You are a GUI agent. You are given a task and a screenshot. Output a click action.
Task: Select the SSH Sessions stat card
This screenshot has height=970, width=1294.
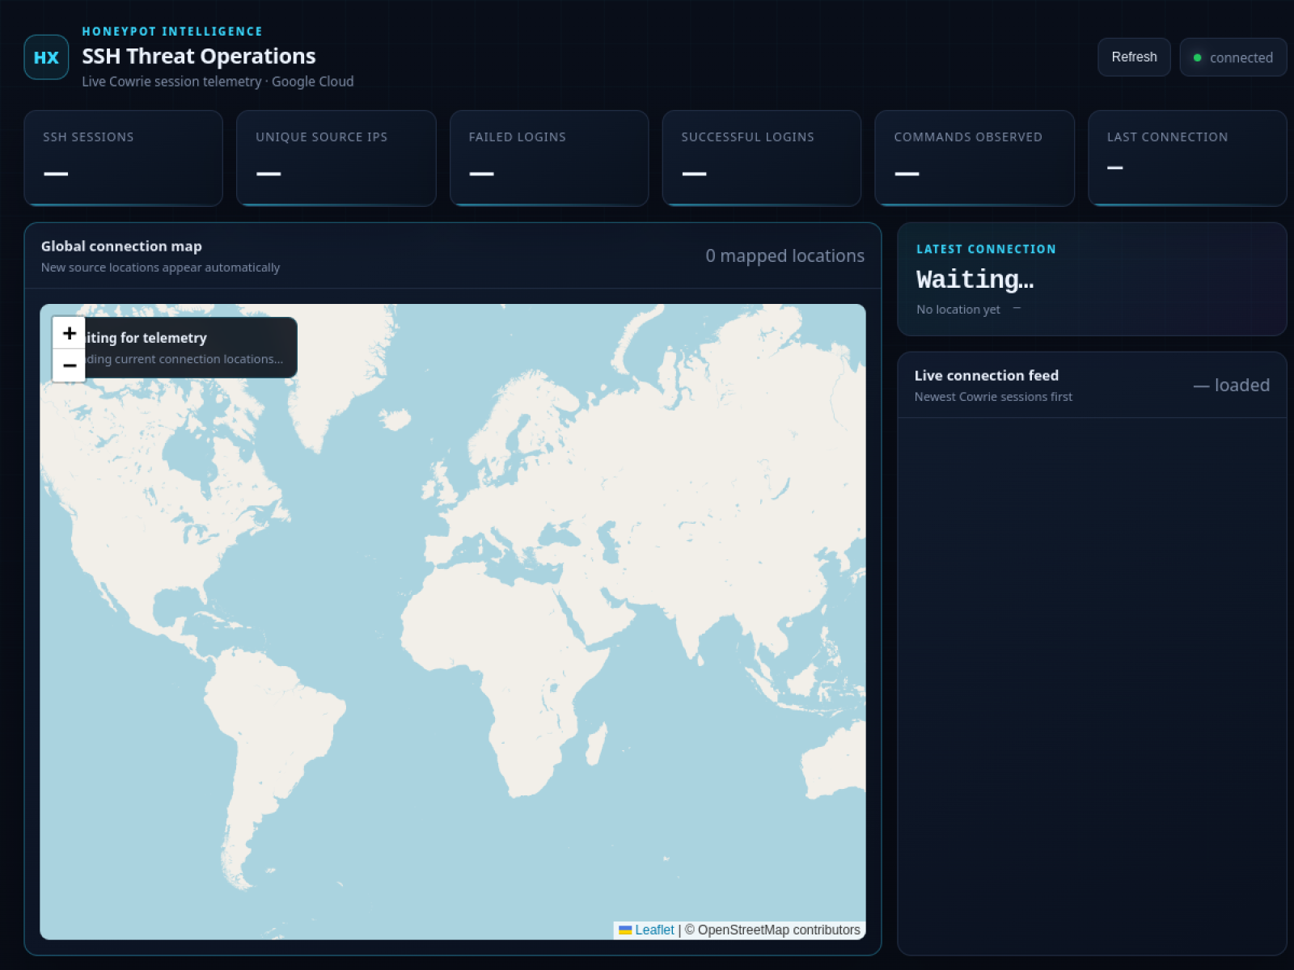(x=123, y=158)
